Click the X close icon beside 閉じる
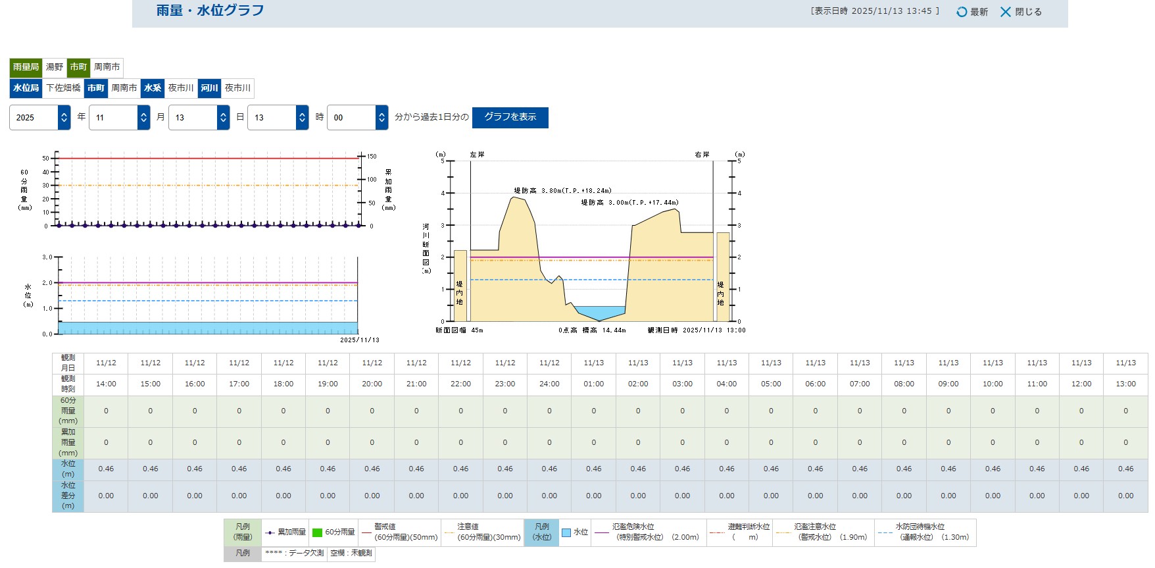1155x568 pixels. 1006,12
